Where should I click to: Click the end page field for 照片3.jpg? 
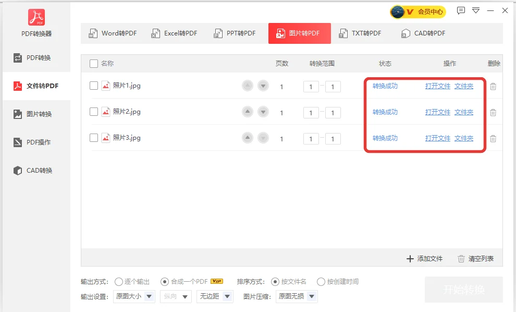pyautogui.click(x=333, y=139)
